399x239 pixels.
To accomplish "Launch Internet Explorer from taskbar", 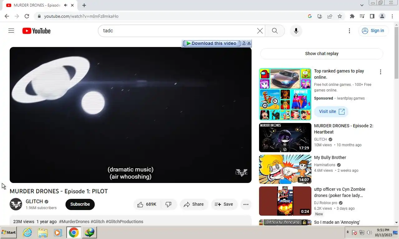I will (x=27, y=232).
